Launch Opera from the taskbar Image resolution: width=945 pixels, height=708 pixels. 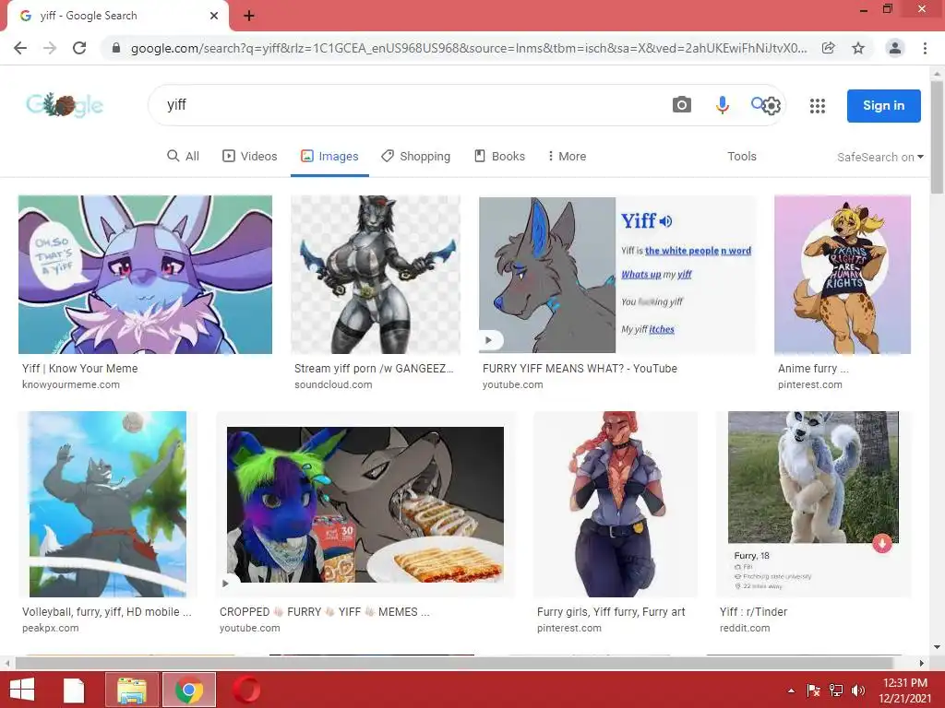coord(246,690)
